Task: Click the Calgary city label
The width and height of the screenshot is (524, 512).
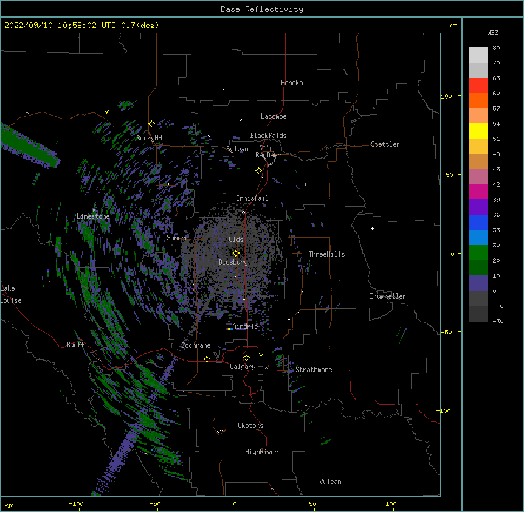Action: (243, 367)
